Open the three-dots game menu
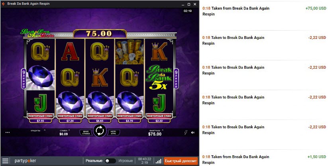This screenshot has height=166, width=328. coord(8,132)
